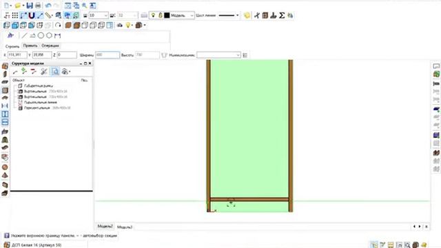The width and height of the screenshot is (441, 248).
Task: Click the X coordinate input field
Action: 17,55
